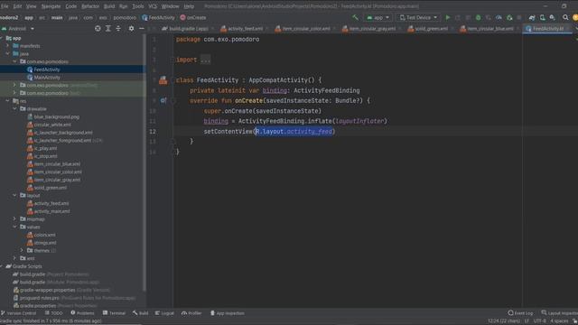The height and width of the screenshot is (325, 578).
Task: Click override gutter icon on line 9
Action: 163,100
